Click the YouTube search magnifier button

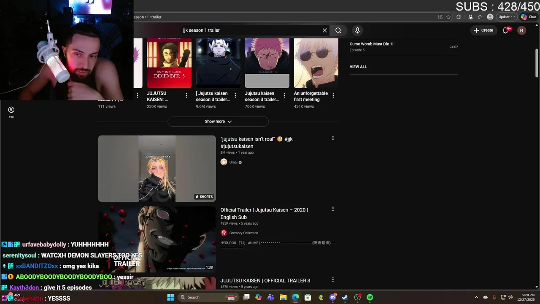click(x=338, y=30)
